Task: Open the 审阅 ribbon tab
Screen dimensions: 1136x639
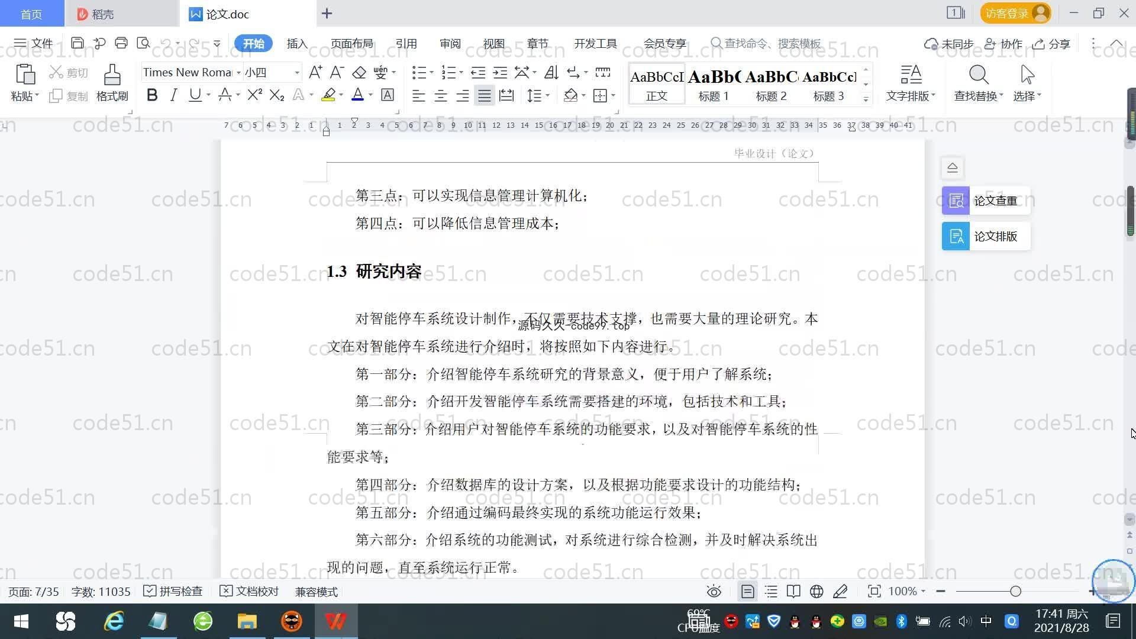Action: click(450, 43)
